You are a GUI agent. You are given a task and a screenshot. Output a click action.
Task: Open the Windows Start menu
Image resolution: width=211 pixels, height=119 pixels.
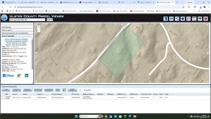point(76,116)
